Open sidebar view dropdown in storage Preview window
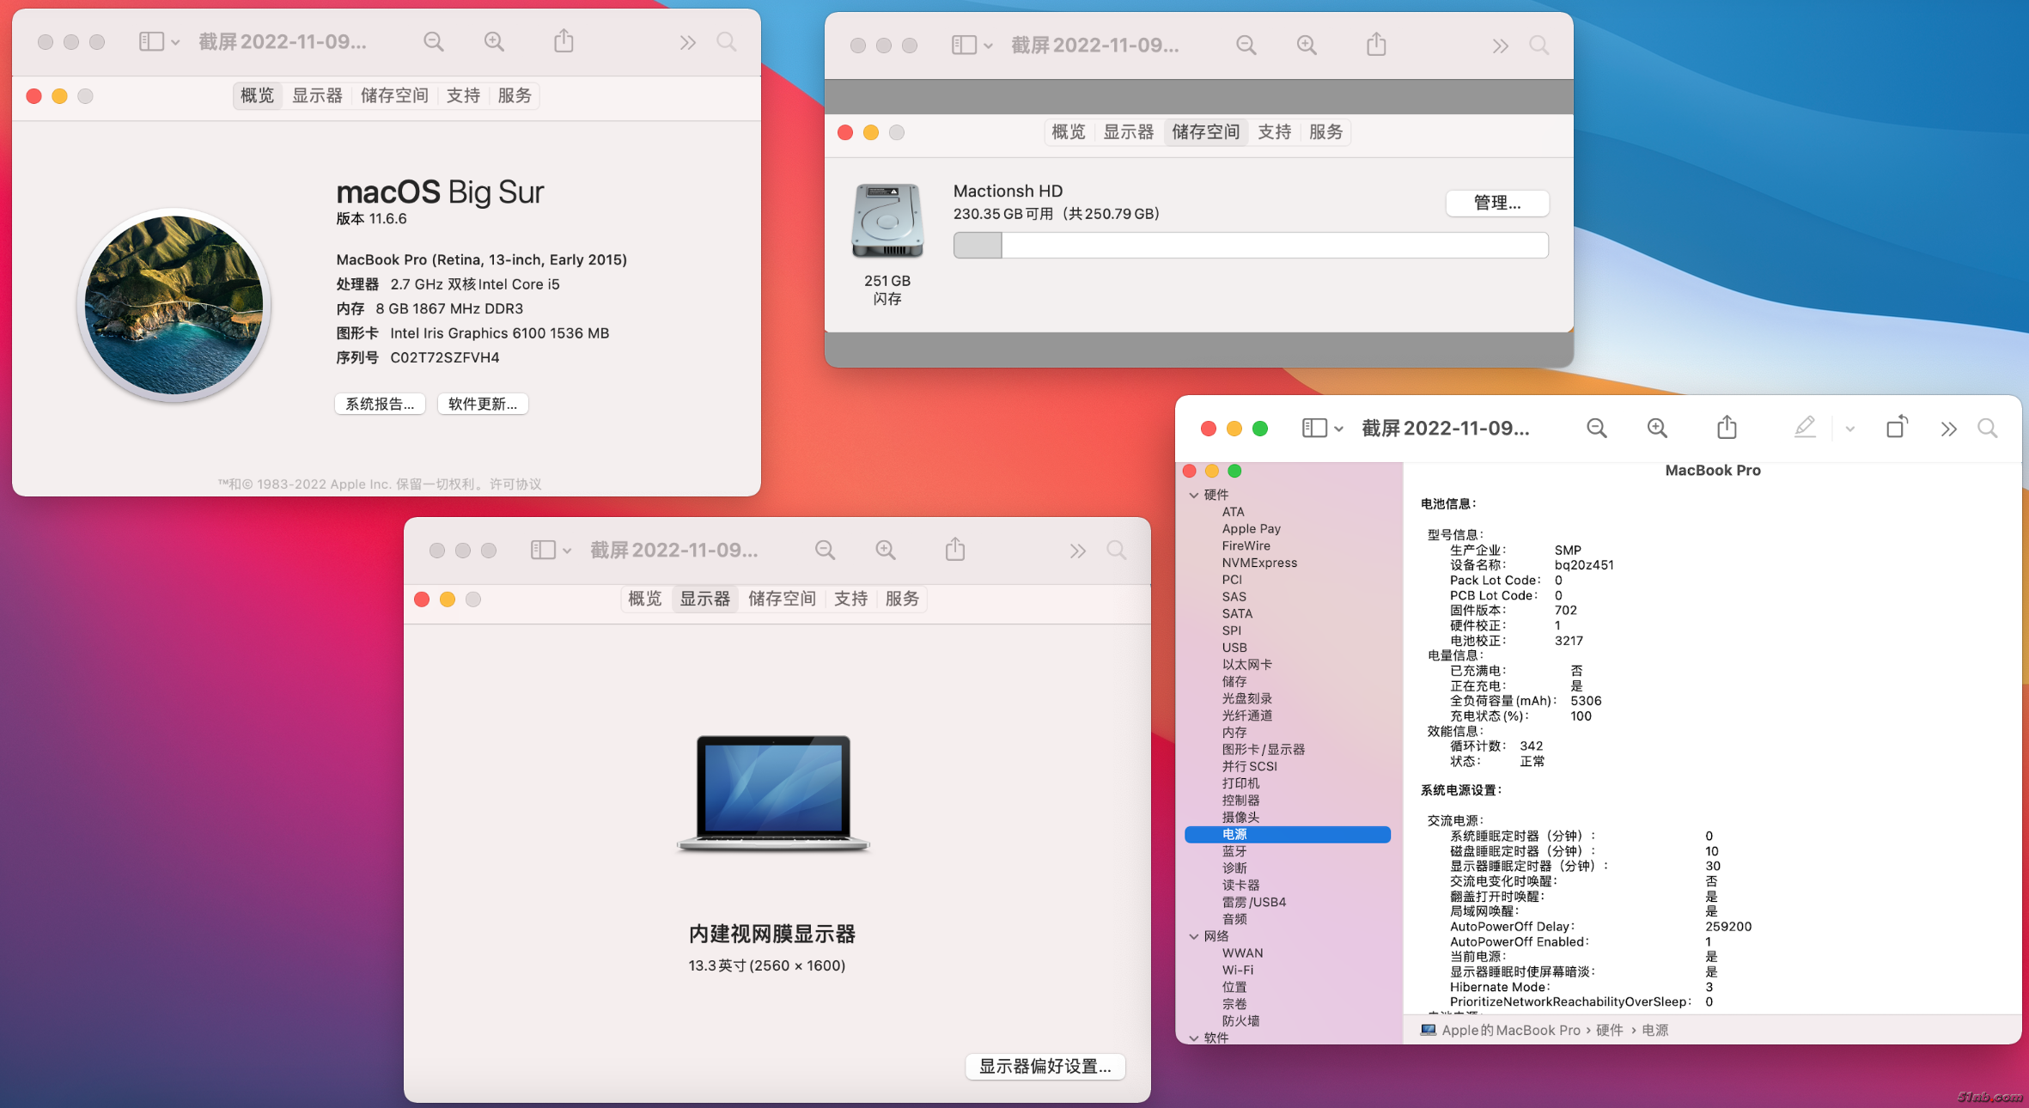Viewport: 2029px width, 1108px height. (972, 45)
